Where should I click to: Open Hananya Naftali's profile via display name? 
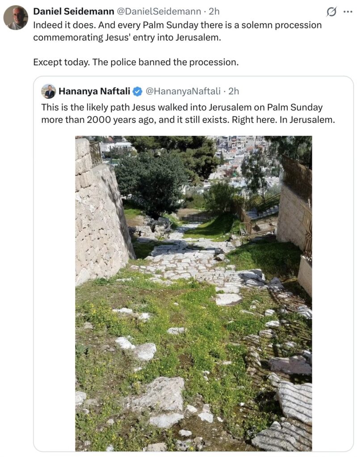94,91
